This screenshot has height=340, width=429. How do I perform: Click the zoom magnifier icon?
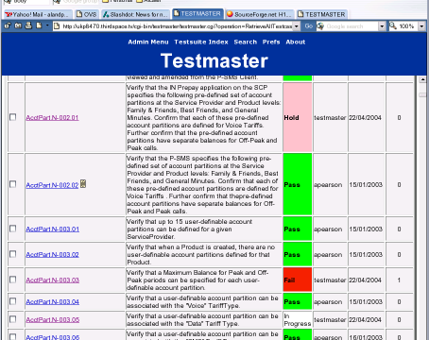[393, 25]
